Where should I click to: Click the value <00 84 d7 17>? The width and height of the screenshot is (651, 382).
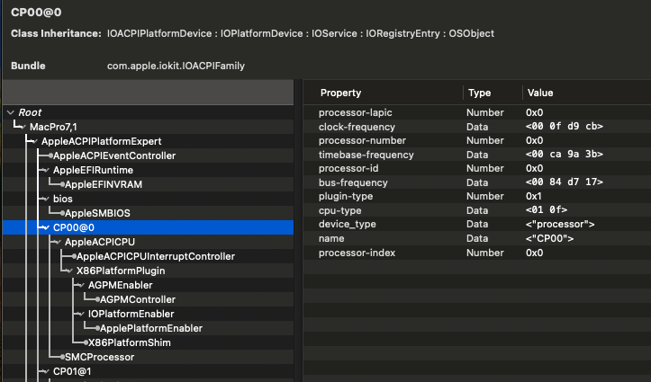(x=565, y=182)
